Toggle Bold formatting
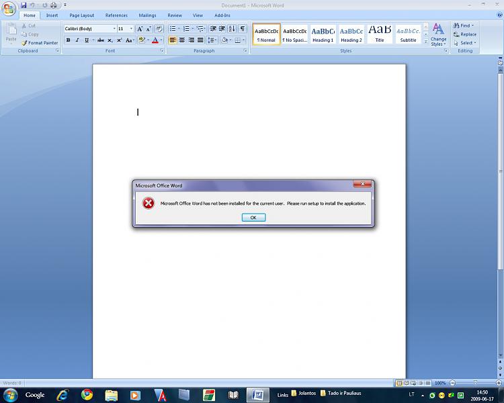Screen dimensions: 504x403 pos(68,40)
